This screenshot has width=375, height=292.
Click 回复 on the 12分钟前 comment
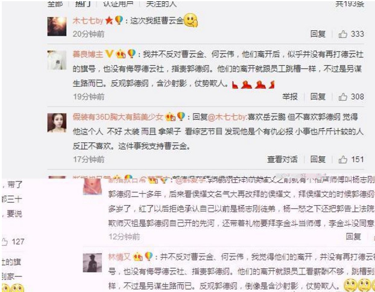353,236
